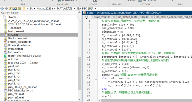This screenshot has width=192, height=102.
Task: Sort files by the Name column header
Action: coord(14,17)
